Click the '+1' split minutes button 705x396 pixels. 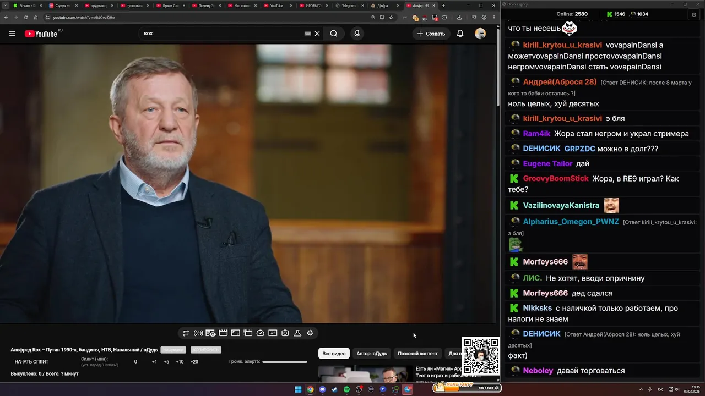(154, 362)
